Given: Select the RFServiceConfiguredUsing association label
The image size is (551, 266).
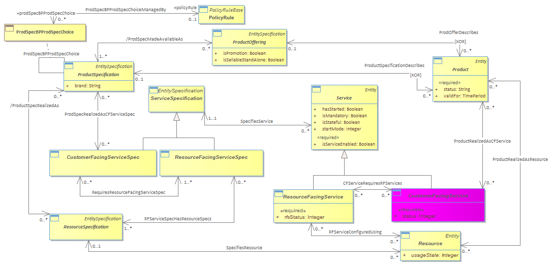Looking at the screenshot, I should pyautogui.click(x=355, y=232).
